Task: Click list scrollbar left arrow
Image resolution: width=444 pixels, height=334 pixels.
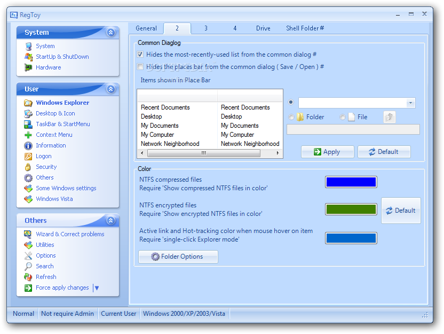Action: (x=142, y=153)
